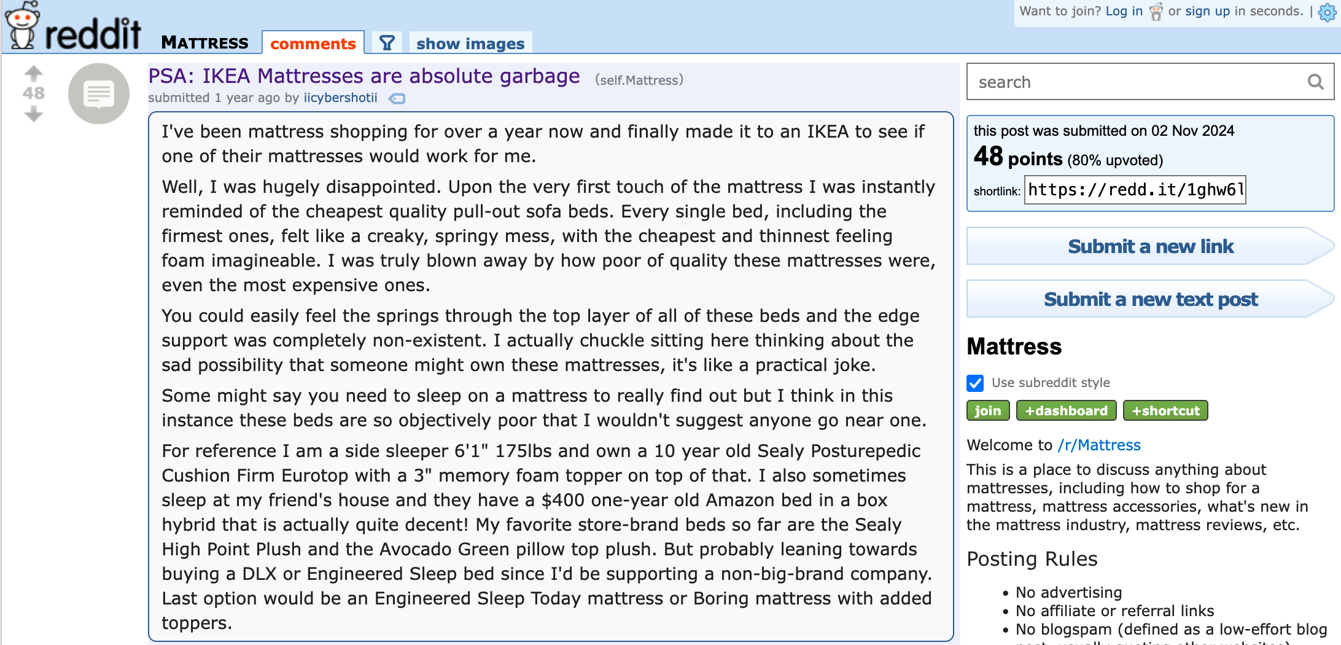This screenshot has height=645, width=1341.
Task: Switch to the comments tab
Action: coord(313,44)
